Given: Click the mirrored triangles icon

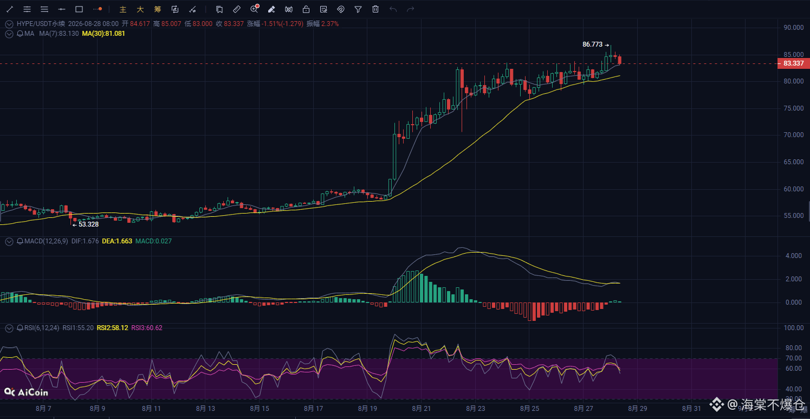Looking at the screenshot, I should click(x=289, y=9).
